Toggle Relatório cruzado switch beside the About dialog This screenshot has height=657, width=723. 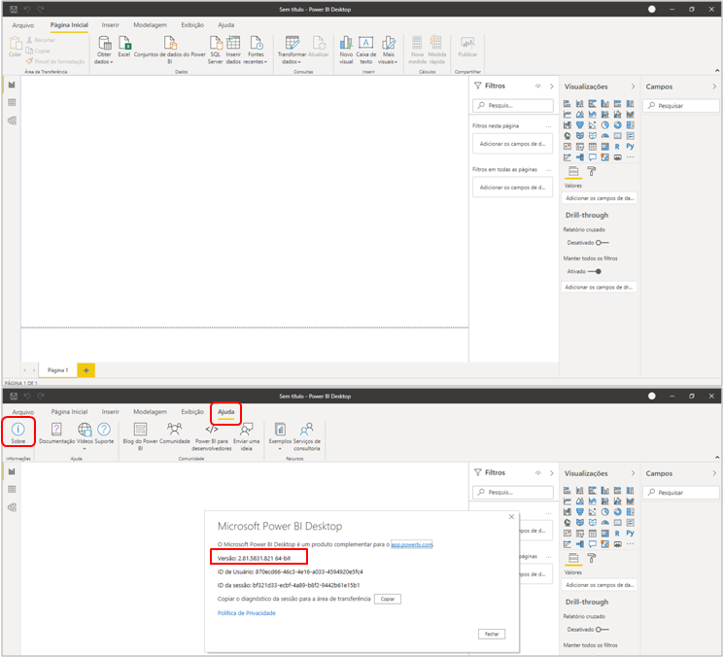pyautogui.click(x=602, y=630)
